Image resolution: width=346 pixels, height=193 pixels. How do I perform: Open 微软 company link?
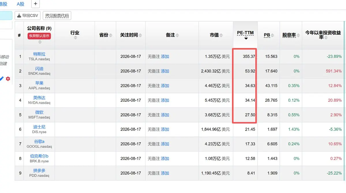(x=39, y=112)
